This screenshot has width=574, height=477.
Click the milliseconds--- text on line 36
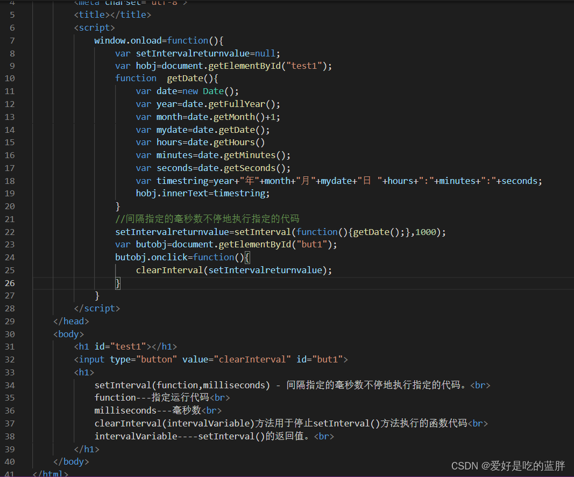click(148, 410)
